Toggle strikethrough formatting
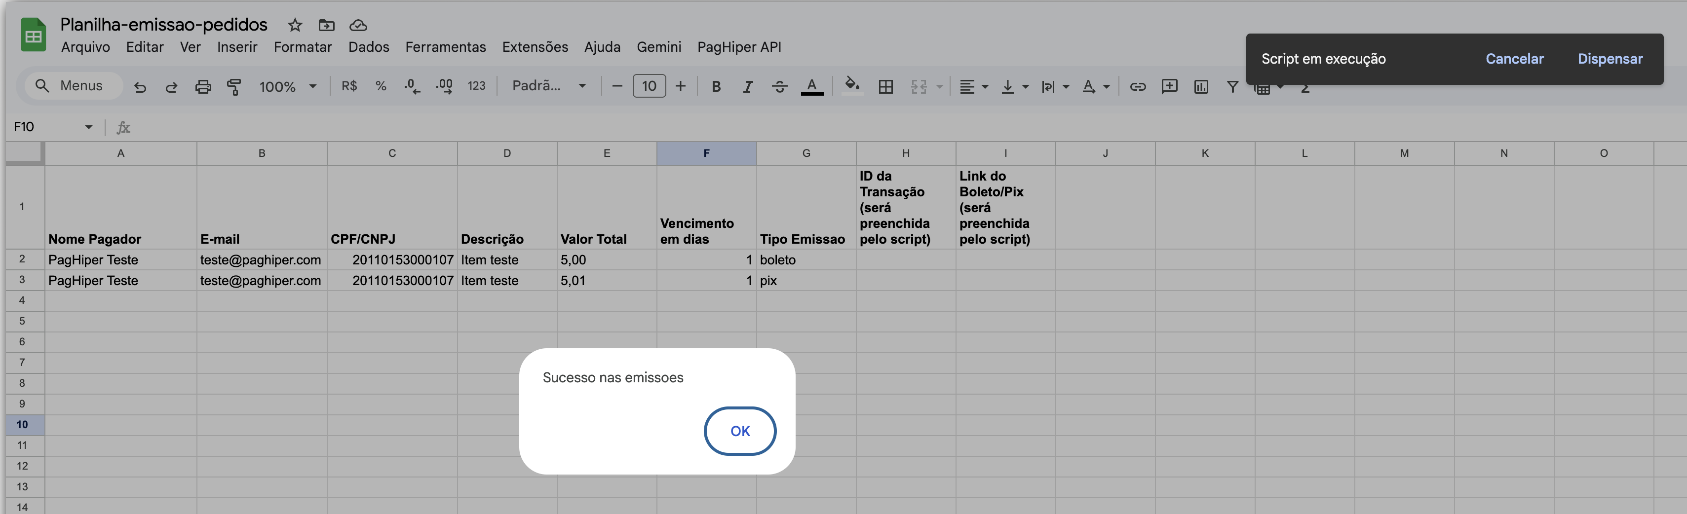 [x=779, y=86]
